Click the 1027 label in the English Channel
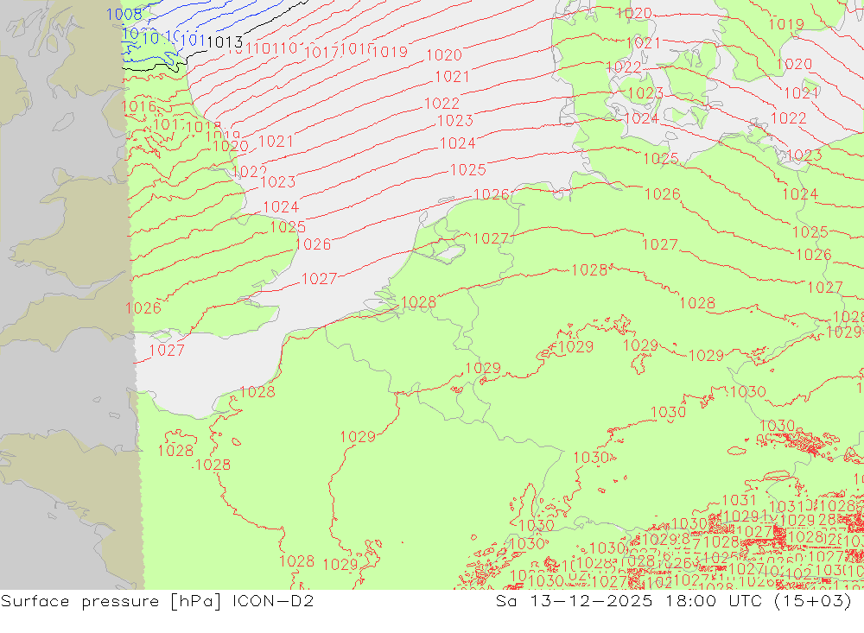This screenshot has height=633, width=864. 167,350
